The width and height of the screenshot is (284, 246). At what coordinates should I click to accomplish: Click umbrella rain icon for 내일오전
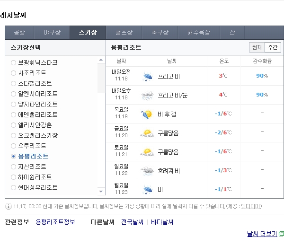click(x=147, y=77)
